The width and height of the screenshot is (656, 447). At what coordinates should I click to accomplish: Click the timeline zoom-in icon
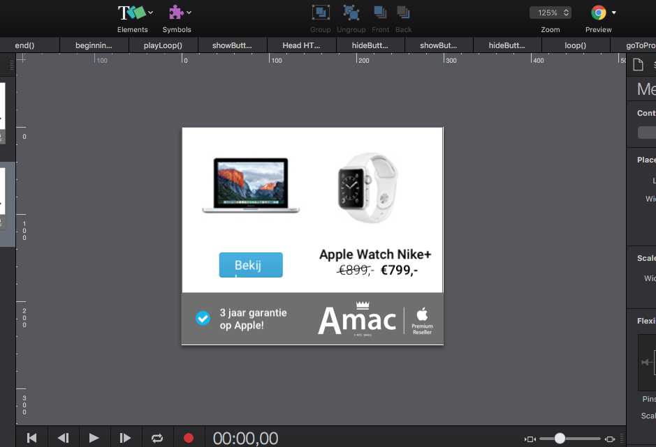point(610,439)
